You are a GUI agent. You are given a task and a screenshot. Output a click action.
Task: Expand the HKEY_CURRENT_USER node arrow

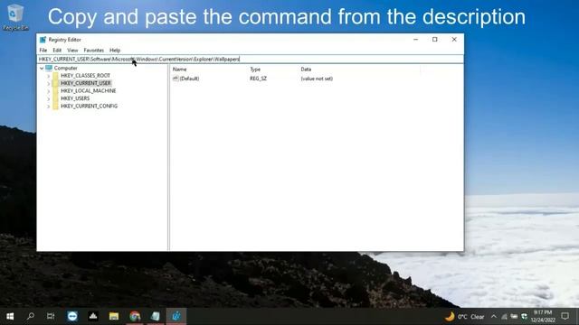(x=48, y=84)
